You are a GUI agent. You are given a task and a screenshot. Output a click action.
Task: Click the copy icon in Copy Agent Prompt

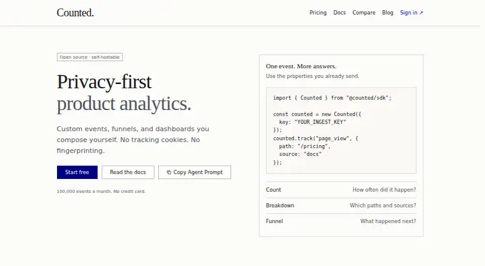[x=169, y=172]
